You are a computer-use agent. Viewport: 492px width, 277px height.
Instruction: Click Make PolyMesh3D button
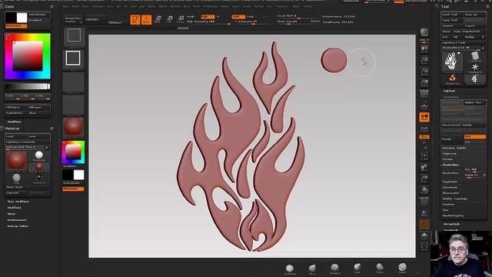[469, 32]
